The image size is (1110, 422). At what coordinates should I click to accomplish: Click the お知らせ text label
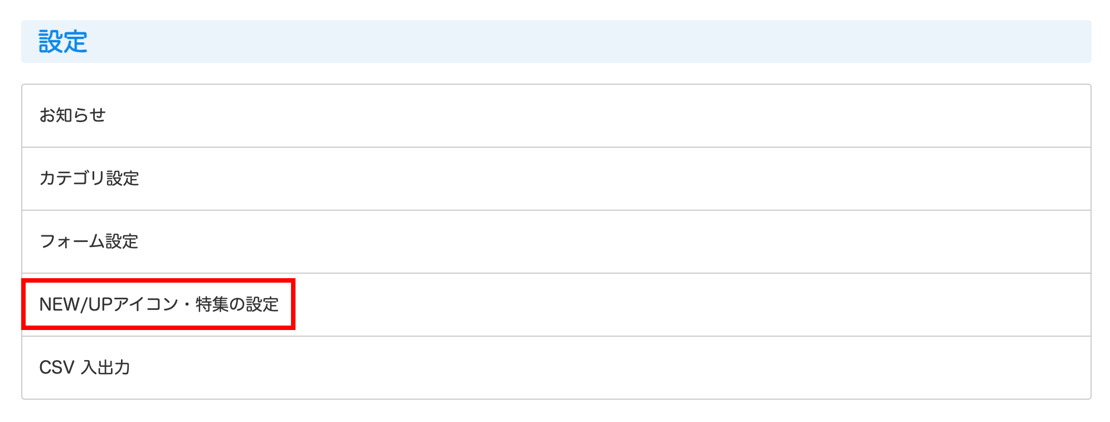click(x=72, y=115)
